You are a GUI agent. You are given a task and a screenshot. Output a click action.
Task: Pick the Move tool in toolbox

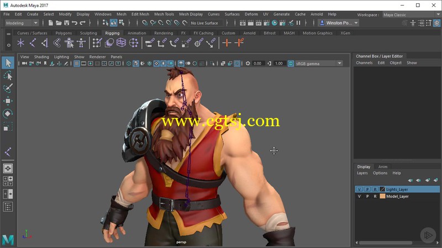coord(8,101)
